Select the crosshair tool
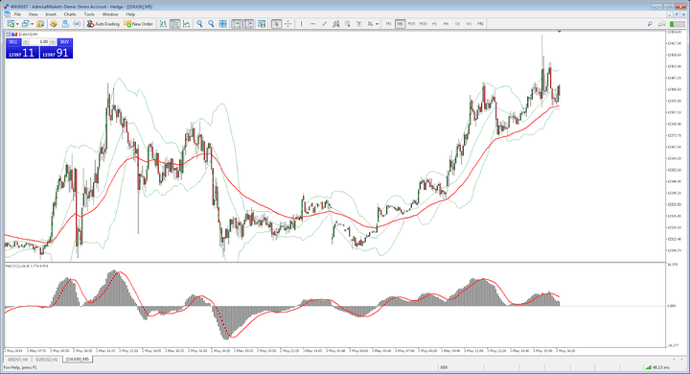The height and width of the screenshot is (374, 690). (287, 24)
